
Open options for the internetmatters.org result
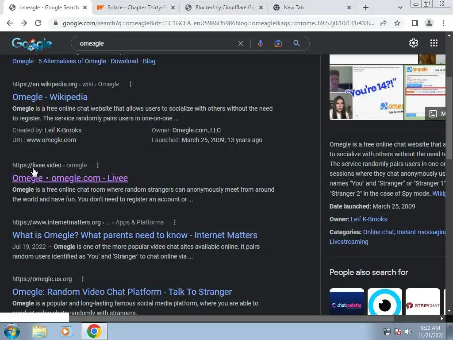tap(174, 222)
